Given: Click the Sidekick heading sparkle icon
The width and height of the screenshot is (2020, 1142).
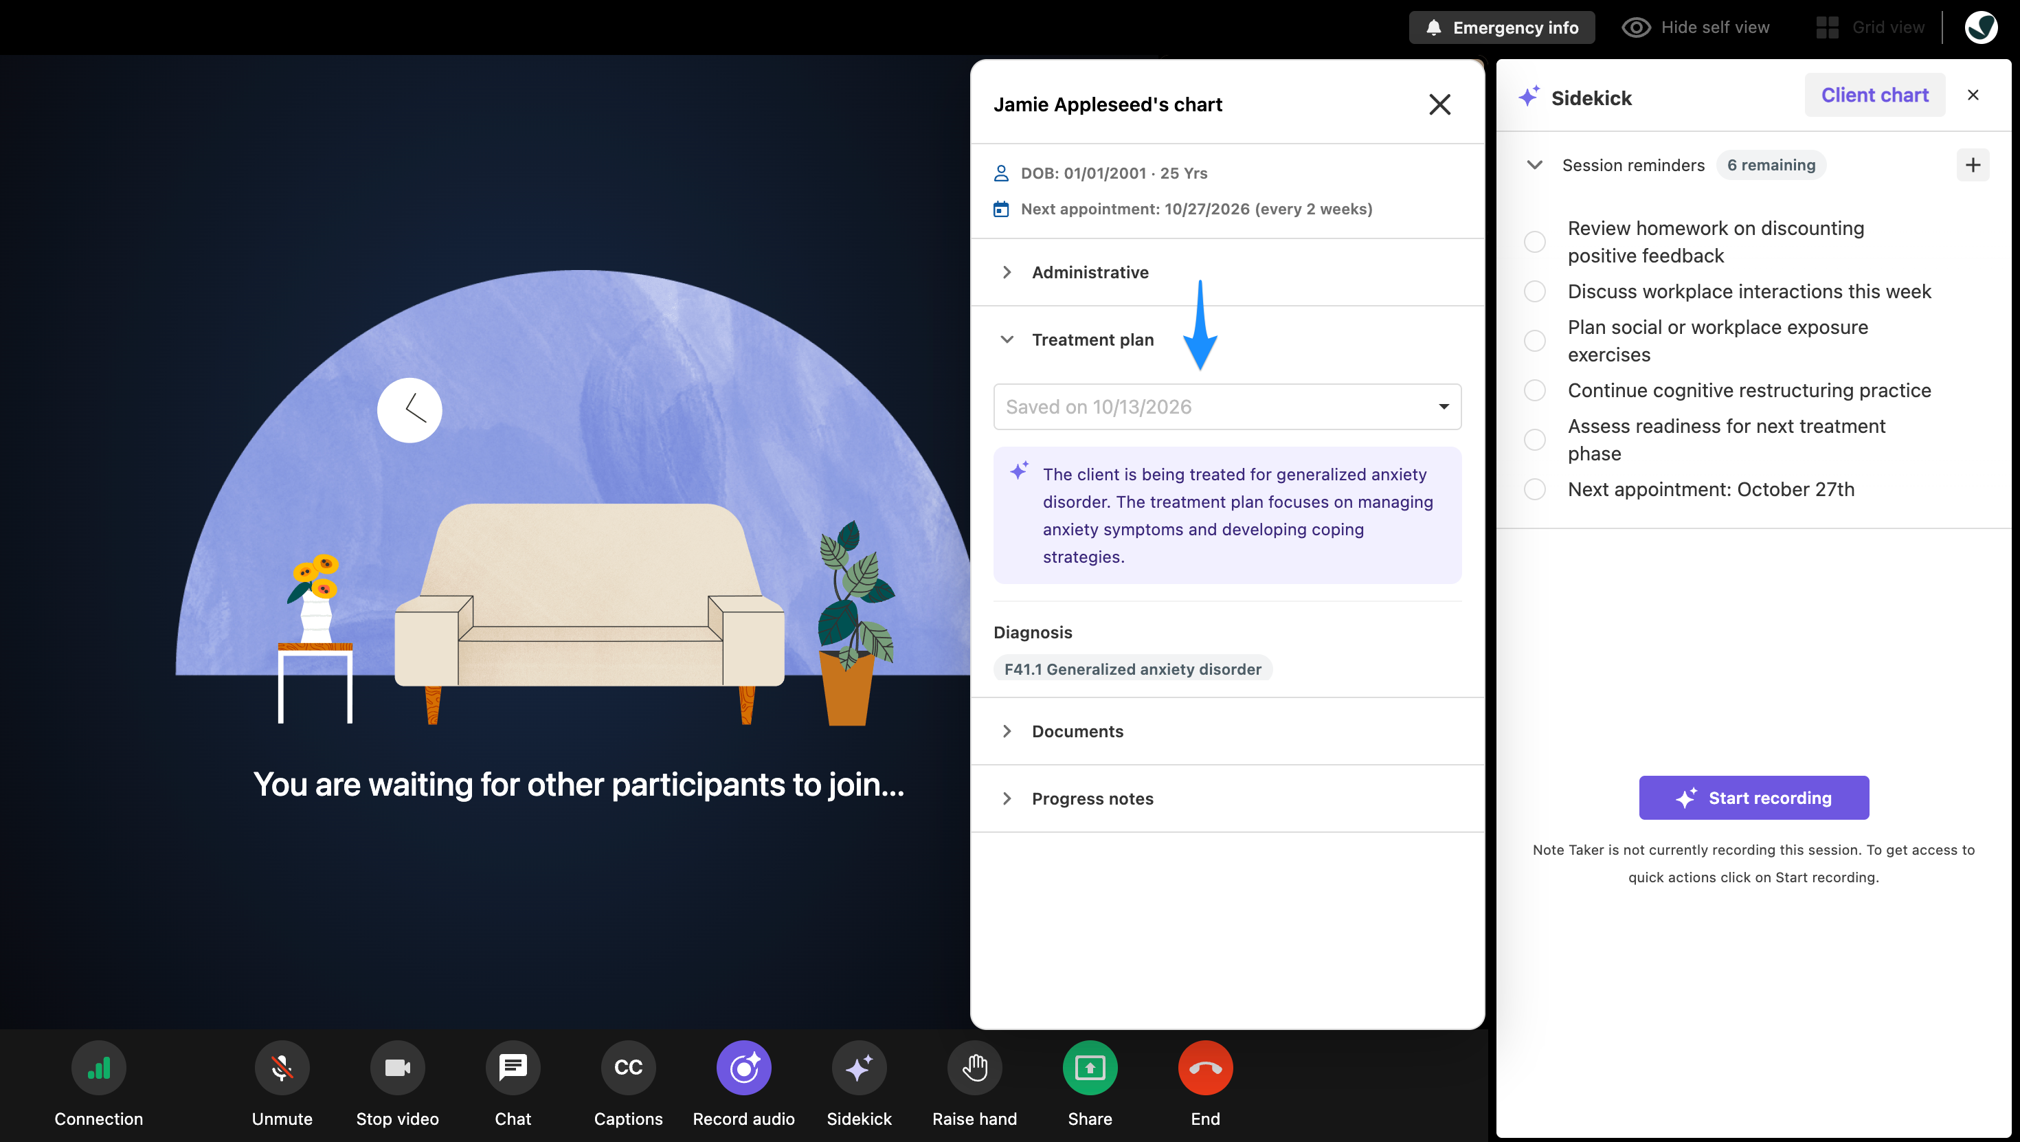Looking at the screenshot, I should click(x=1528, y=96).
